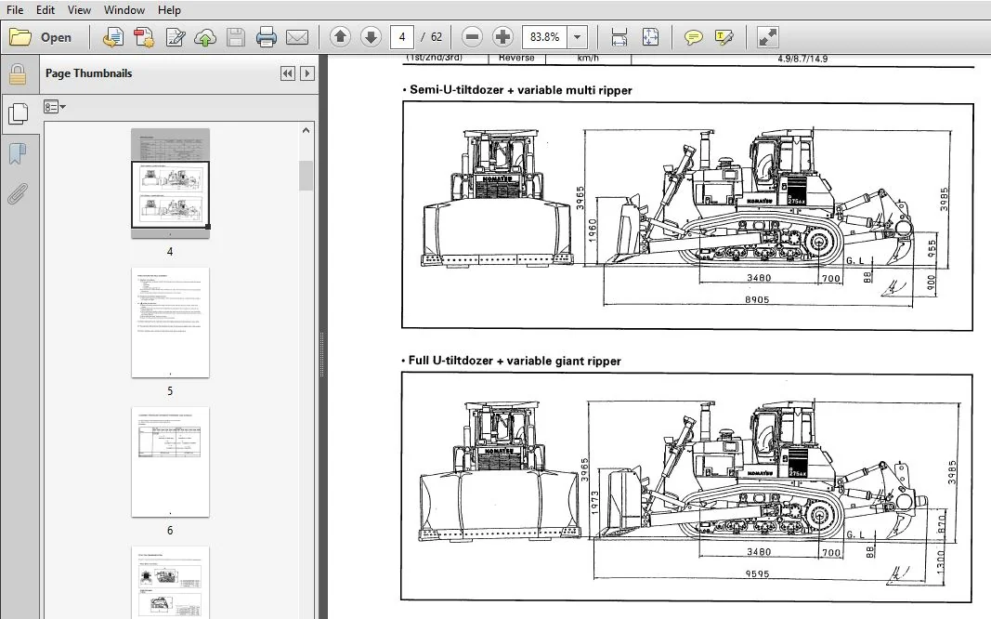The width and height of the screenshot is (991, 619).
Task: Open the Attachments paperclip panel
Action: pyautogui.click(x=18, y=194)
